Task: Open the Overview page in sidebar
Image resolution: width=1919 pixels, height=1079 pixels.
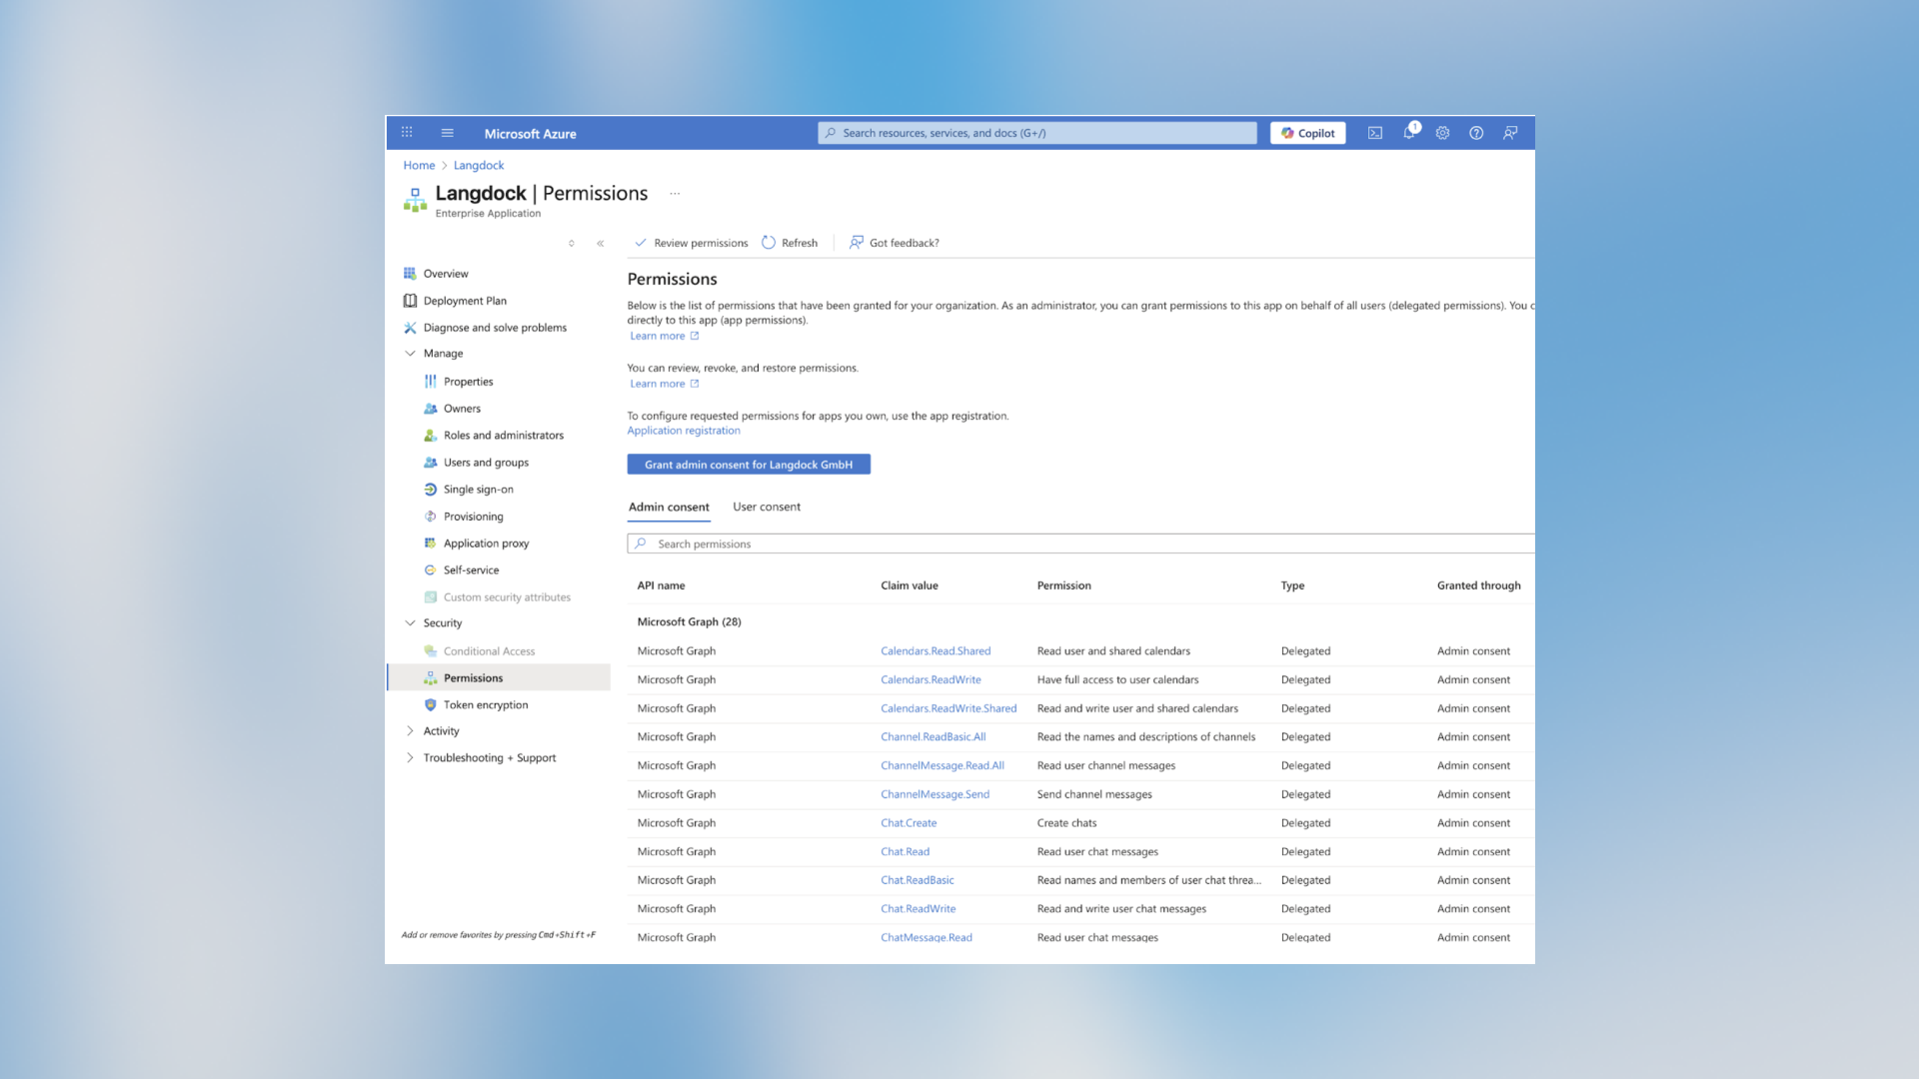Action: 446,273
